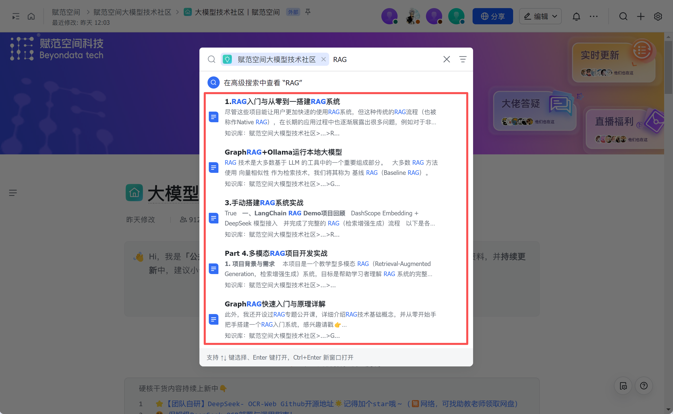Open the 直播福利 card
Image resolution: width=673 pixels, height=414 pixels.
point(625,129)
